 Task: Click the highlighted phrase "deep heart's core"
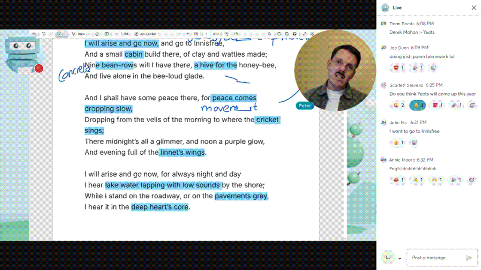(x=160, y=207)
